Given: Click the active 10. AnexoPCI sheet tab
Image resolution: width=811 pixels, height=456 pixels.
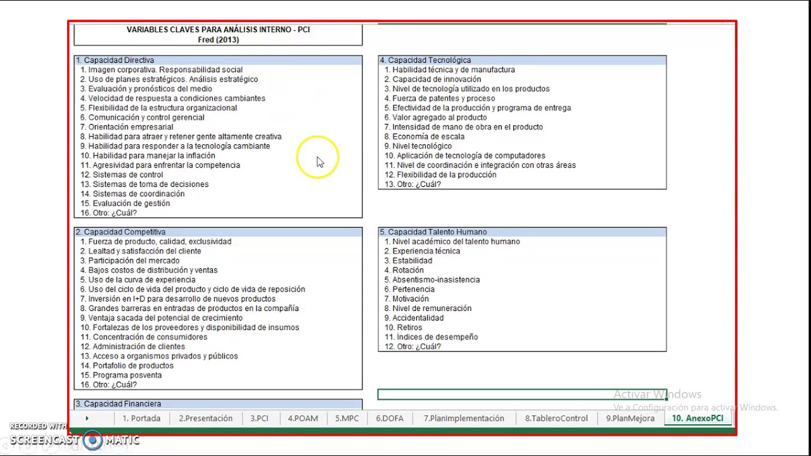Looking at the screenshot, I should (x=697, y=419).
